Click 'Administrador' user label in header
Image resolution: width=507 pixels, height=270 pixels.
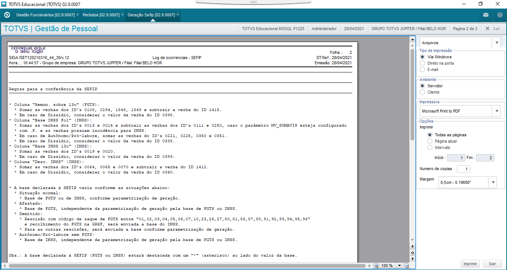click(324, 29)
